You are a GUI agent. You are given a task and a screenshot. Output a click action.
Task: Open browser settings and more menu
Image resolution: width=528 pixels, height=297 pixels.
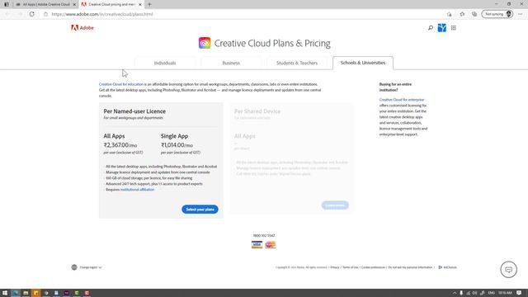pos(521,14)
